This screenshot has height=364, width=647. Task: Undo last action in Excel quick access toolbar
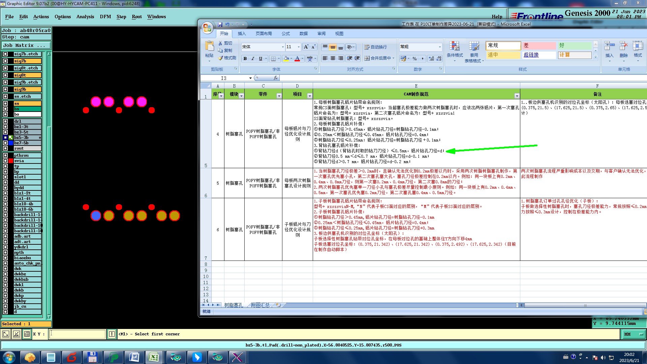(227, 25)
